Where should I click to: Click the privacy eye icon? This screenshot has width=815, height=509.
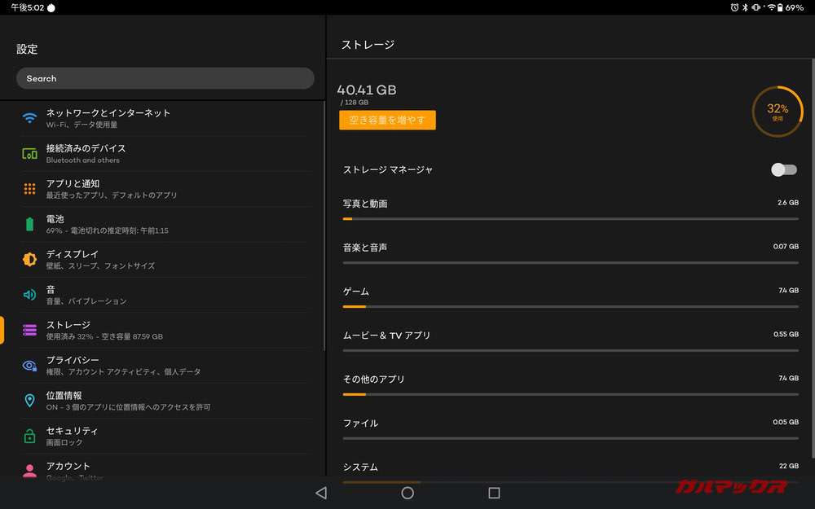coord(29,366)
